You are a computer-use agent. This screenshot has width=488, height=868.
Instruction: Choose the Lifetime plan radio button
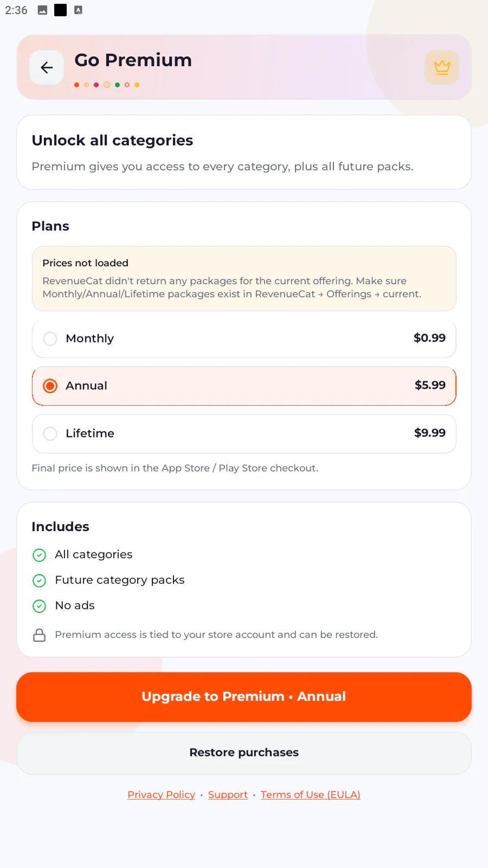pos(50,433)
